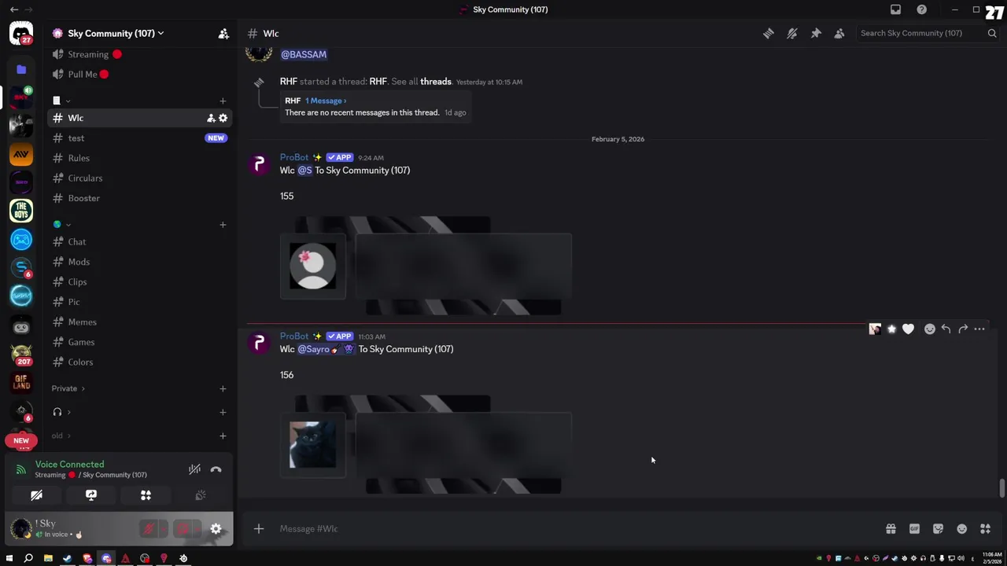This screenshot has width=1007, height=566.
Task: Open the share screen button
Action: [x=91, y=495]
